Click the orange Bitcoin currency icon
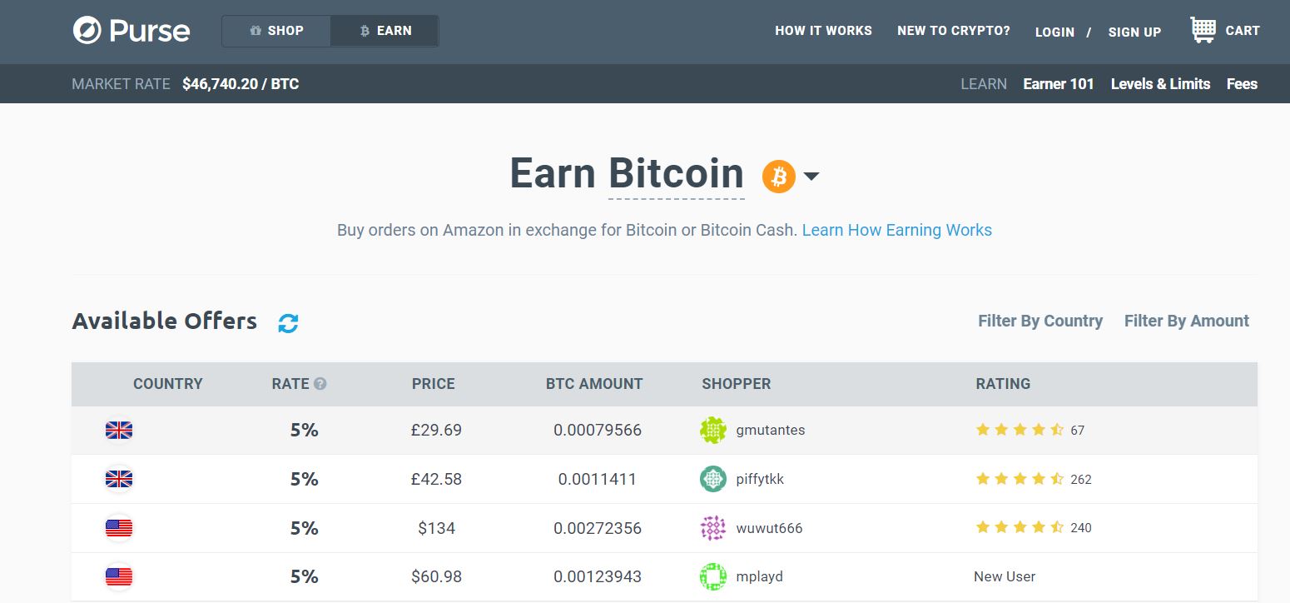The height and width of the screenshot is (603, 1290). coord(779,176)
